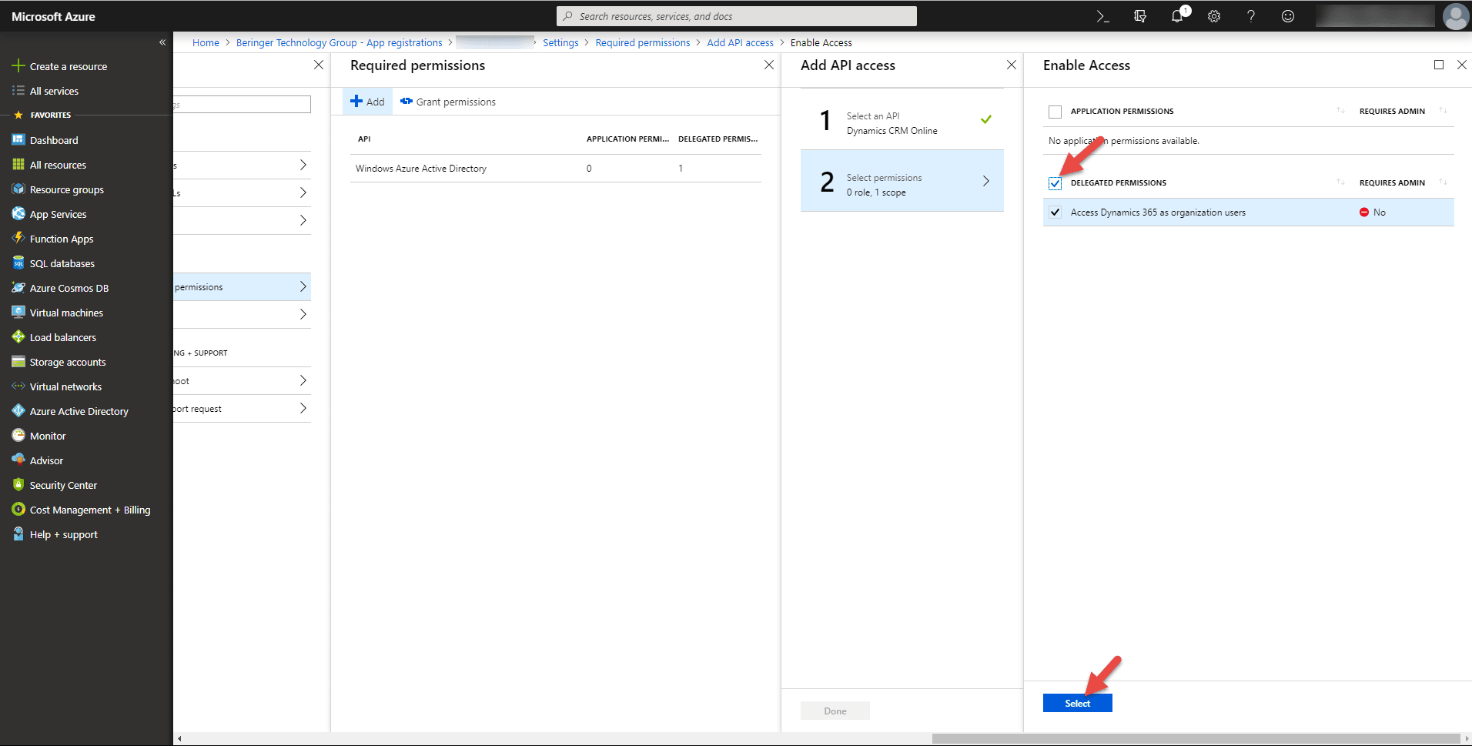1472x746 pixels.
Task: Click the Create a resource plus icon
Action: click(18, 66)
